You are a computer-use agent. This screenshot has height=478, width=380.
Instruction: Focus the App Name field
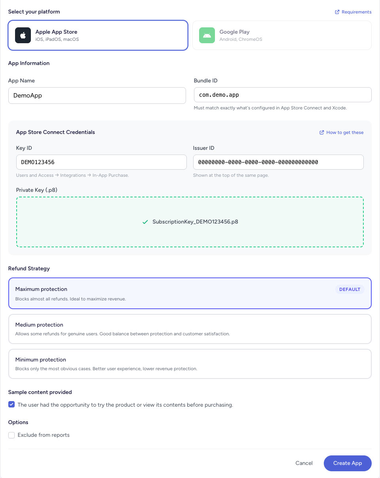pyautogui.click(x=97, y=96)
